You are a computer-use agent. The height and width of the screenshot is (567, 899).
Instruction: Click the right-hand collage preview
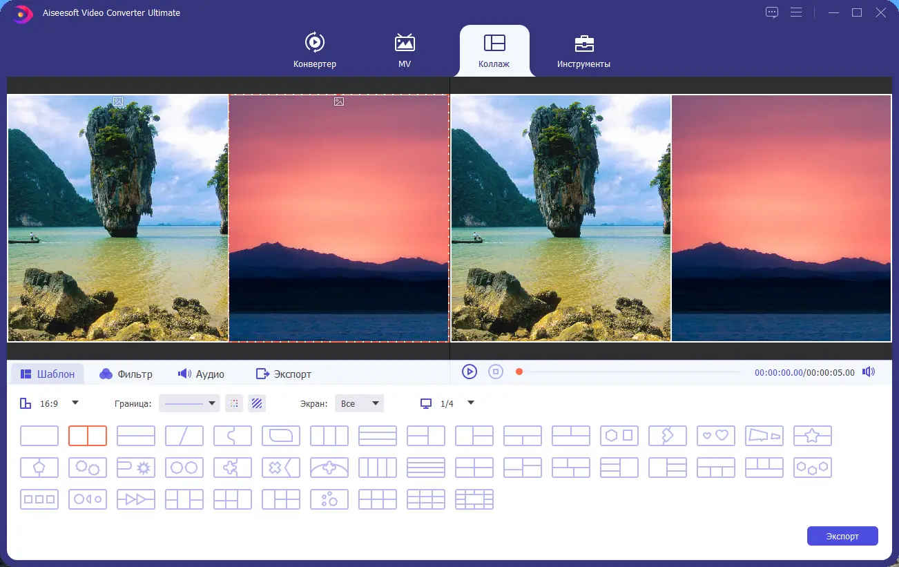tap(671, 218)
